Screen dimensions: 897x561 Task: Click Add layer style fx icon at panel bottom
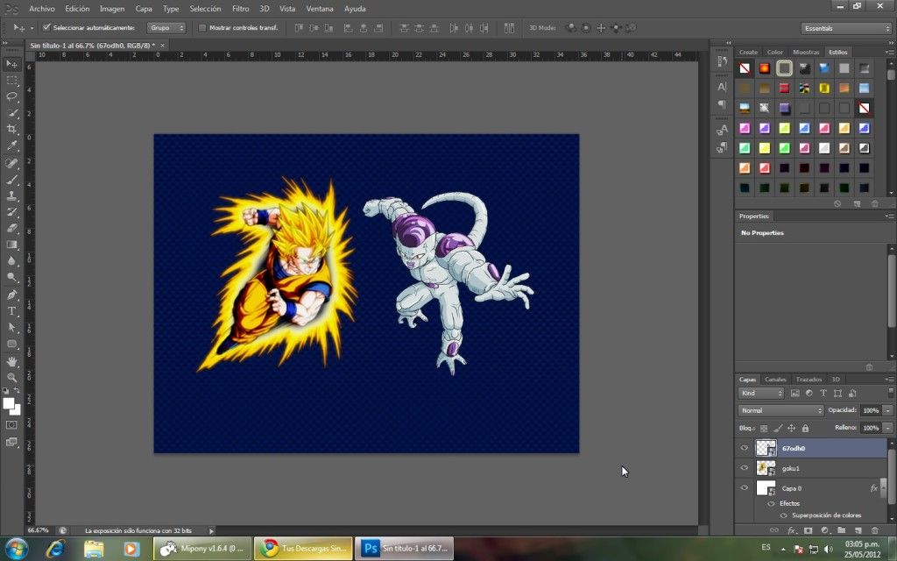pos(791,530)
